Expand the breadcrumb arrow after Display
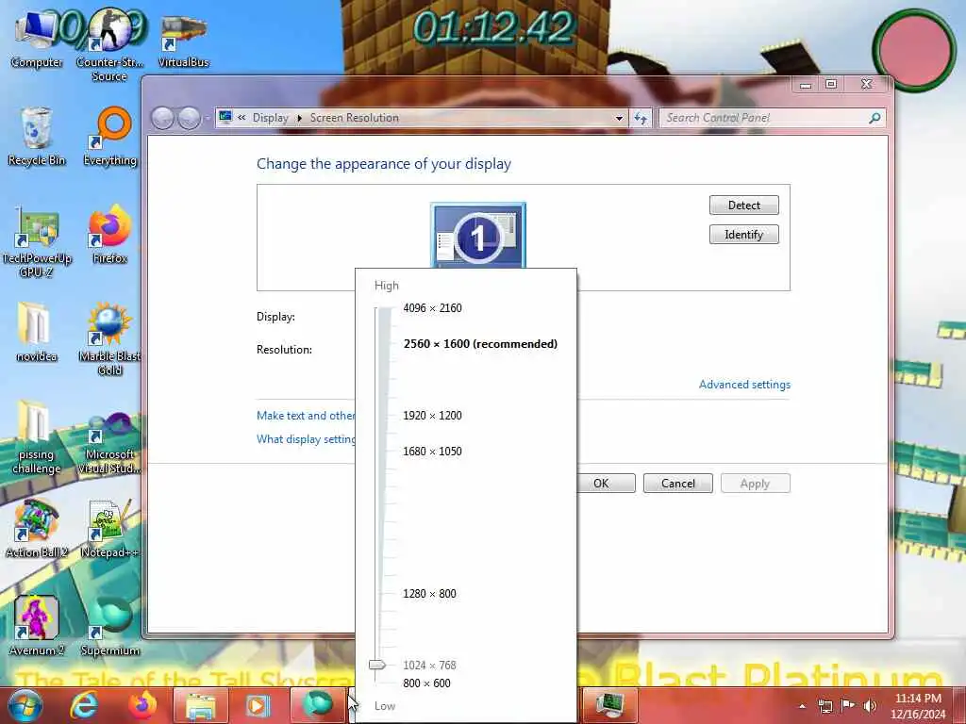Image resolution: width=966 pixels, height=724 pixels. (x=299, y=118)
